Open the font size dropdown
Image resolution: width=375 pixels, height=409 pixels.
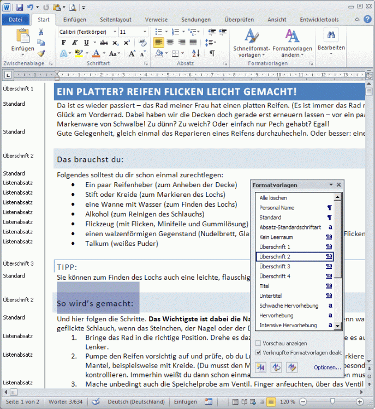coord(144,32)
